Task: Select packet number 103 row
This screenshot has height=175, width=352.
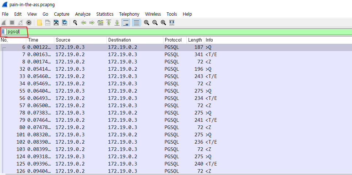Action: (x=176, y=149)
